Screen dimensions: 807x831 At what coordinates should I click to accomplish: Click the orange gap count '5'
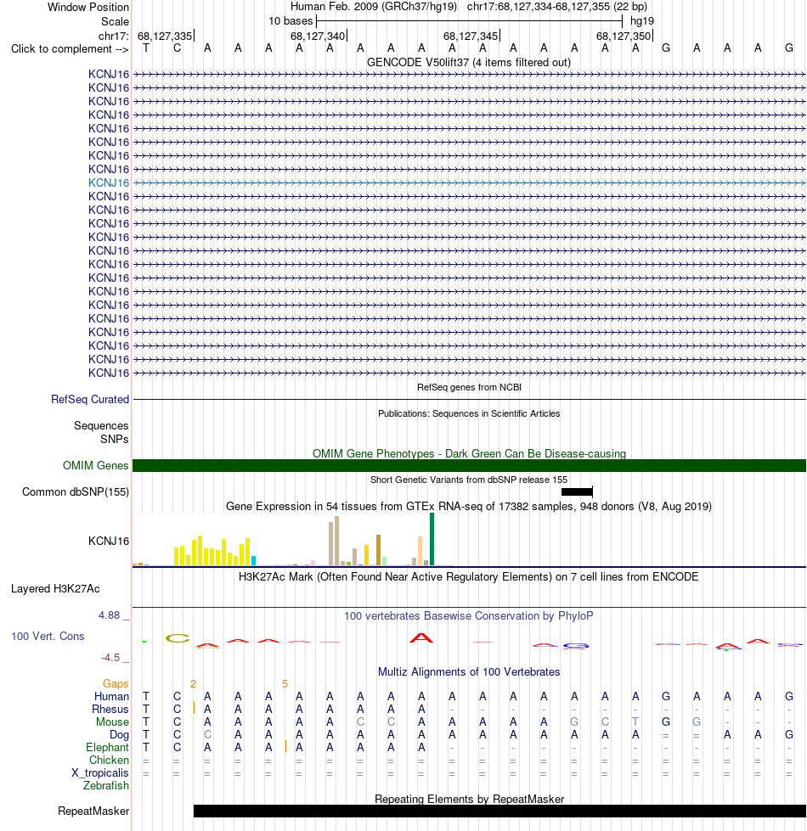point(285,683)
